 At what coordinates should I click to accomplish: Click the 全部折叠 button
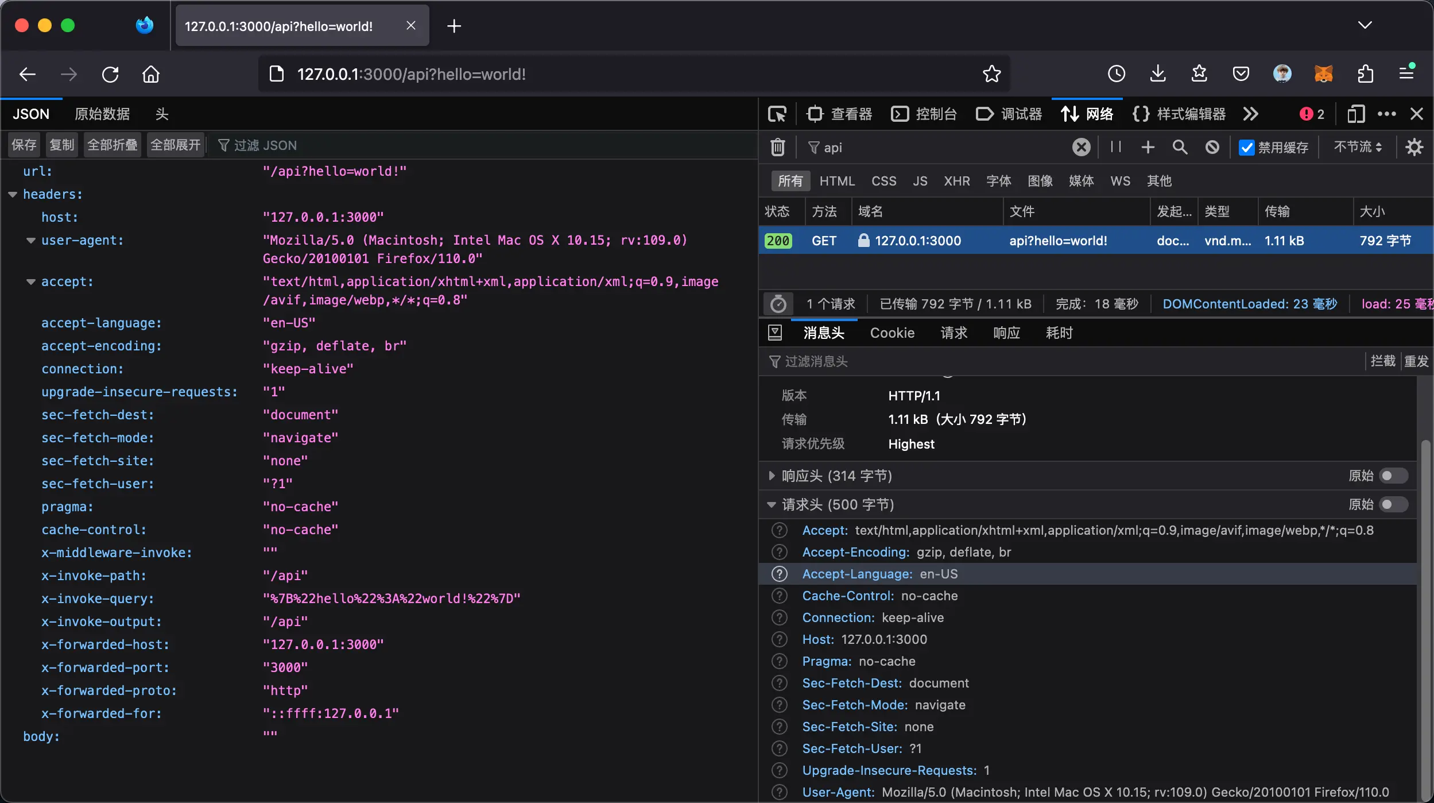click(x=113, y=145)
